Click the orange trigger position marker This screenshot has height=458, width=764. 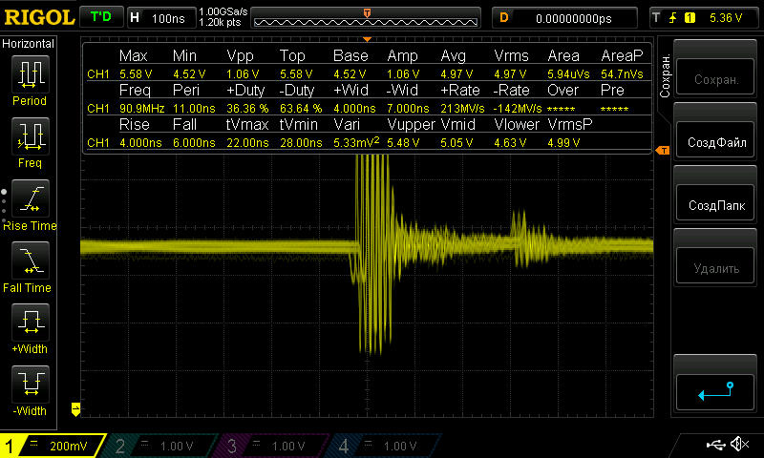[x=368, y=11]
